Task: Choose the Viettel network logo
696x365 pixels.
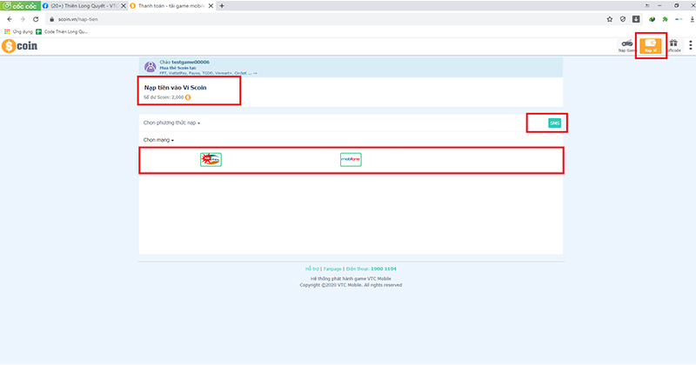Action: pyautogui.click(x=211, y=160)
